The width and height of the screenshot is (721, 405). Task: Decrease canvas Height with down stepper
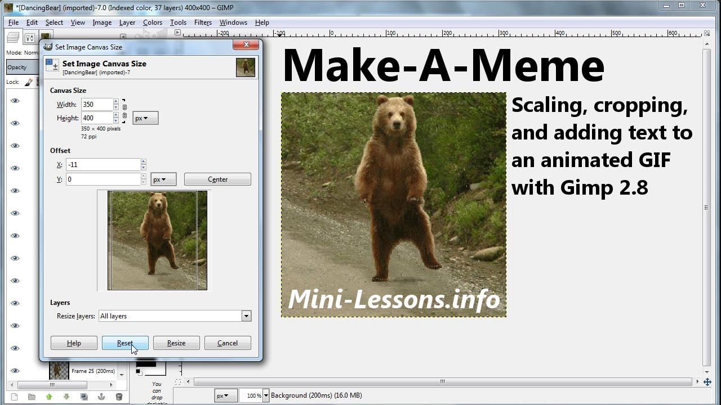tap(116, 120)
